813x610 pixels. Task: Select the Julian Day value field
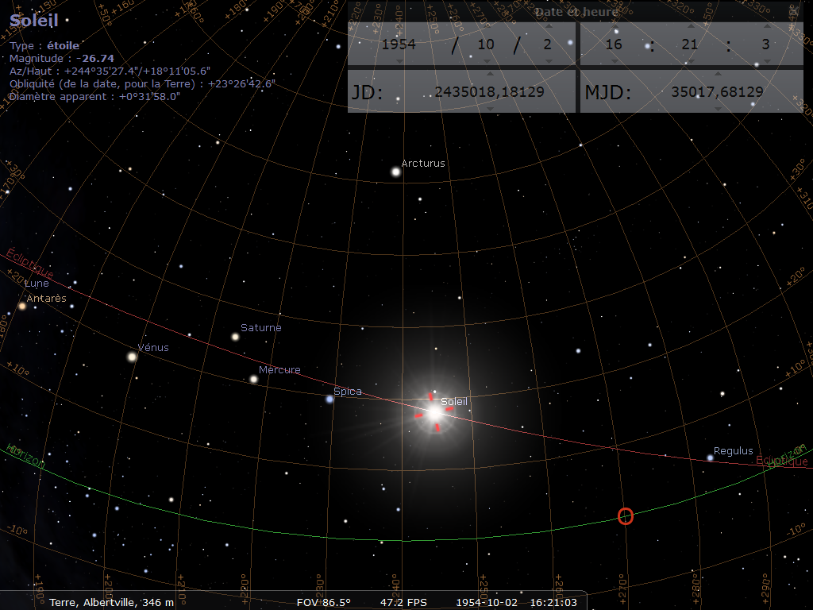pyautogui.click(x=489, y=91)
